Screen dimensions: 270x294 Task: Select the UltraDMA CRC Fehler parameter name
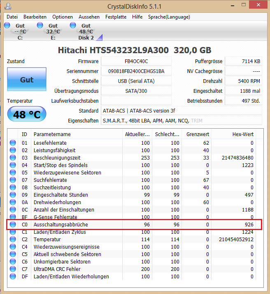point(57,269)
